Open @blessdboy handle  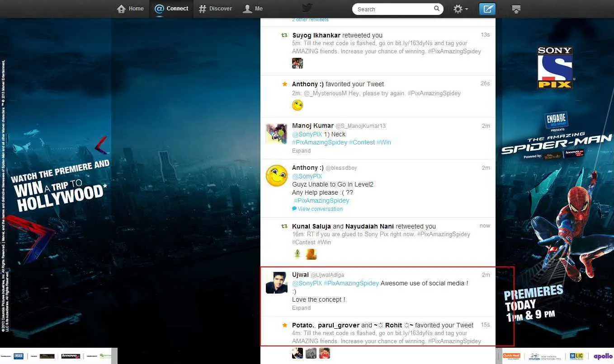pos(341,168)
